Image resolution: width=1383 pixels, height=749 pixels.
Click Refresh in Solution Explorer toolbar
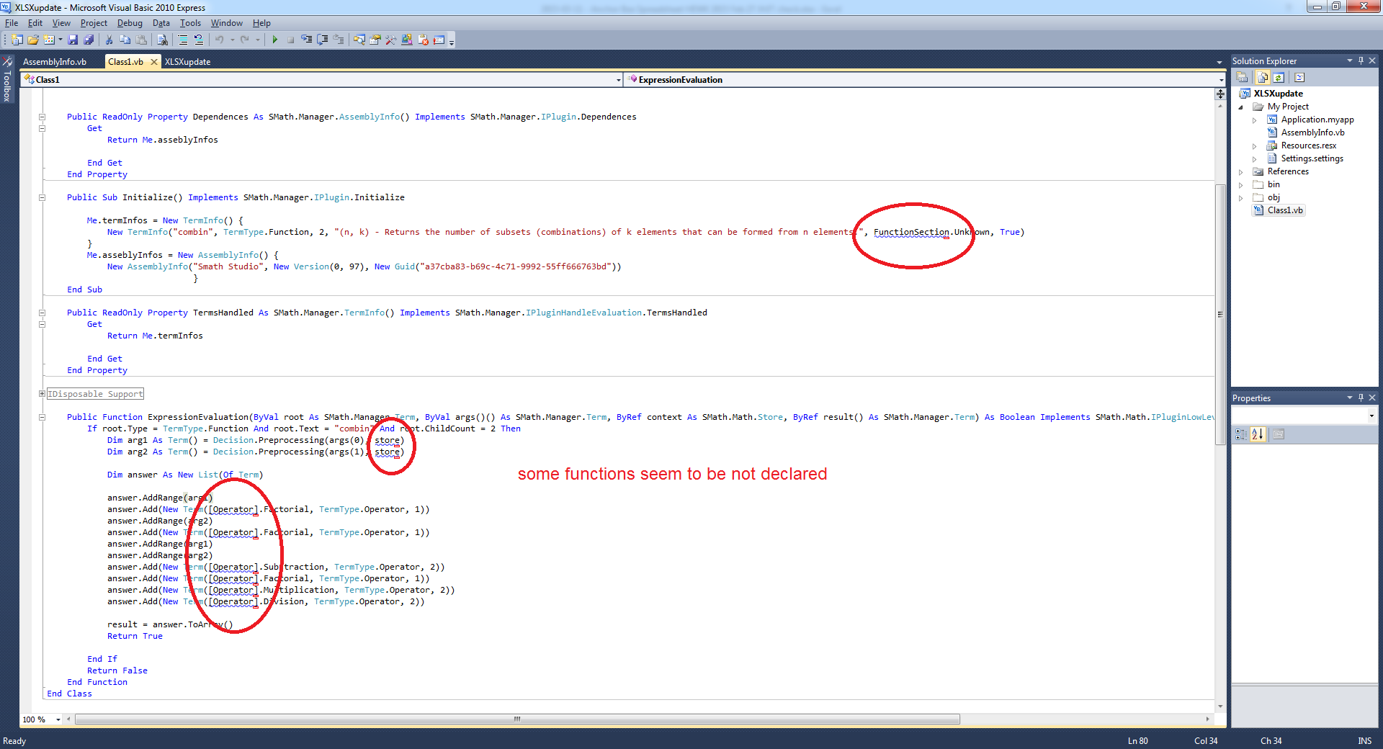1279,78
